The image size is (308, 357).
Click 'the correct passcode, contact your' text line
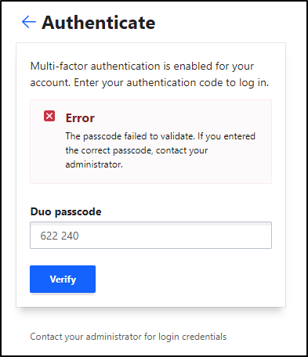click(136, 150)
